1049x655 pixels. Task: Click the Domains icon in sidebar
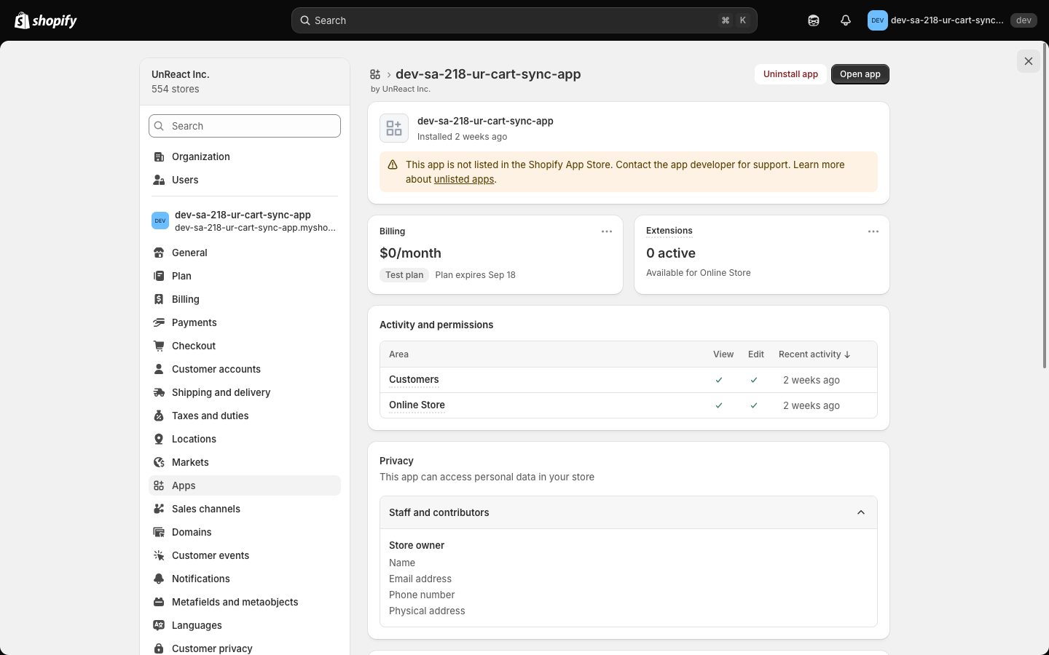159,532
